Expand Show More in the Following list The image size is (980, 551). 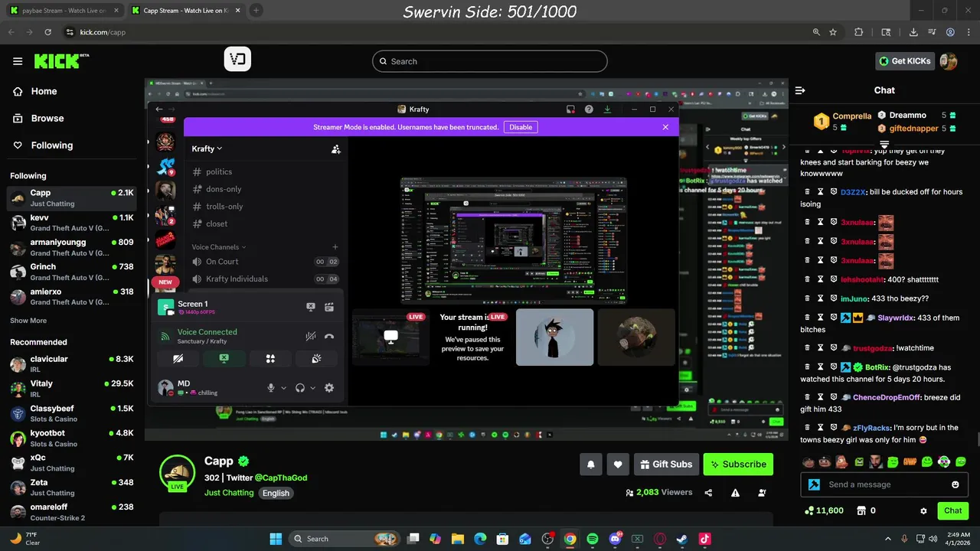click(x=28, y=321)
